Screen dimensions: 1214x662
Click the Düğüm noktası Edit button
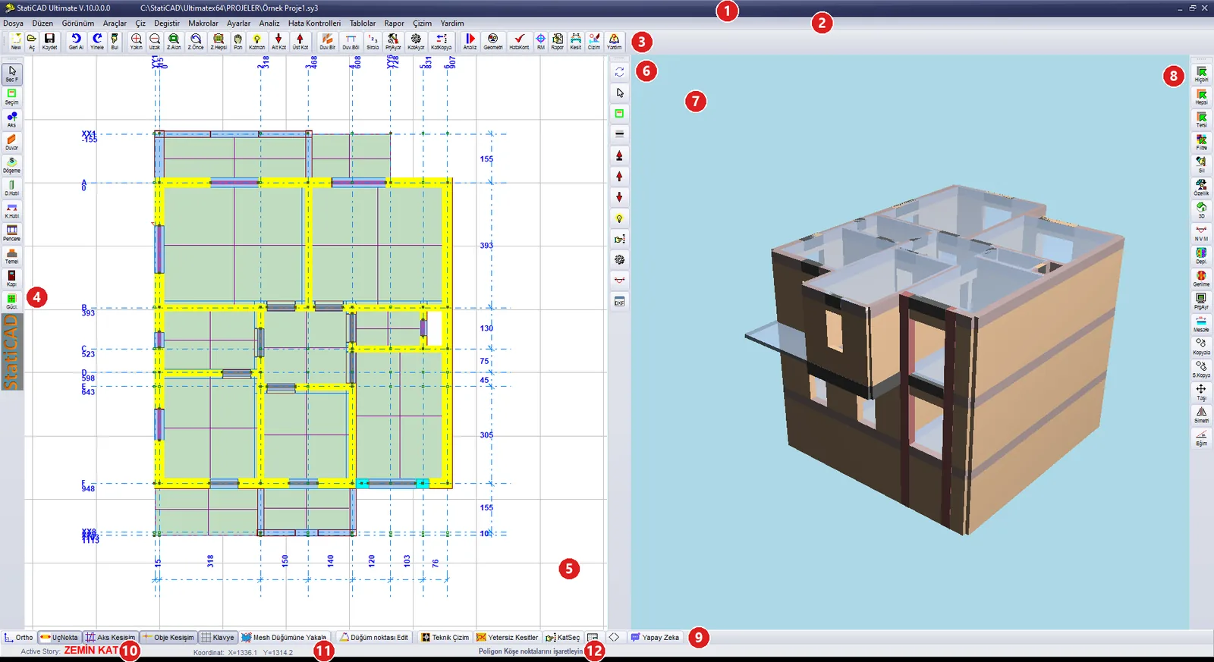point(374,638)
